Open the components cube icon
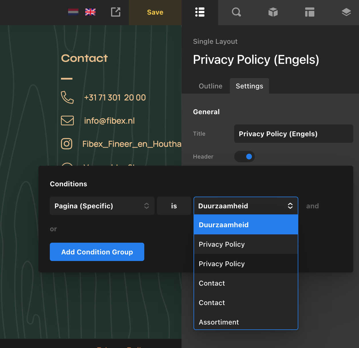The image size is (359, 348). coord(273,12)
